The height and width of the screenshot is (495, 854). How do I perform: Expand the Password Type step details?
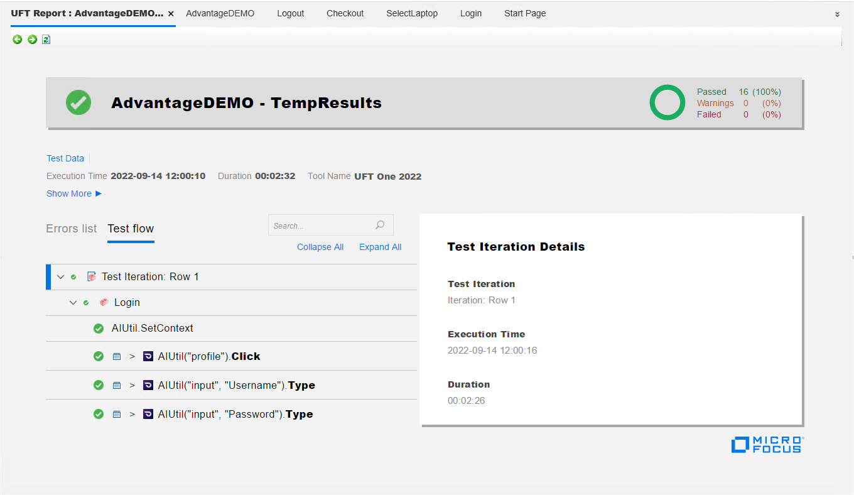pos(132,415)
